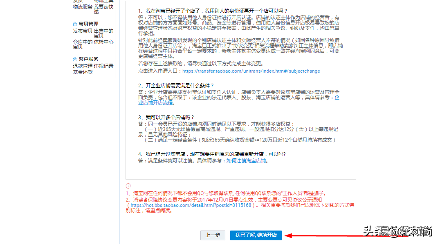Go to 物流服务 in the sidebar
The image size is (440, 244).
pos(83,7)
